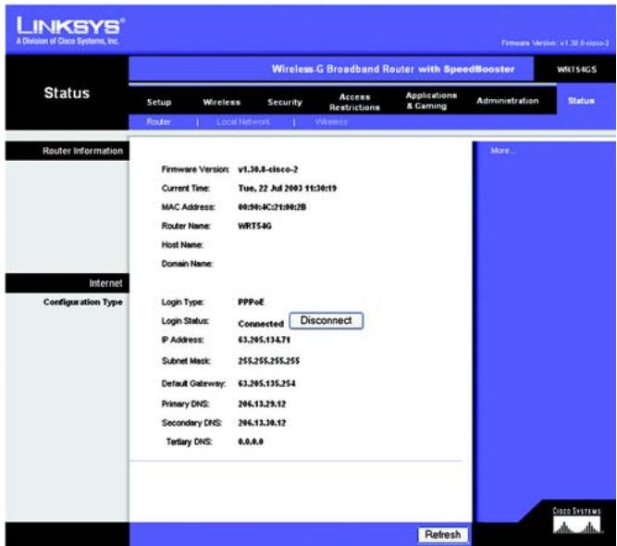Open the Administration tab
617x546 pixels.
(507, 101)
